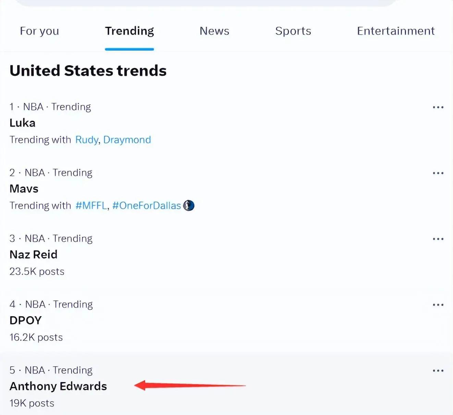The image size is (453, 415).
Task: Open more options for DPOY trend
Action: [x=438, y=305]
